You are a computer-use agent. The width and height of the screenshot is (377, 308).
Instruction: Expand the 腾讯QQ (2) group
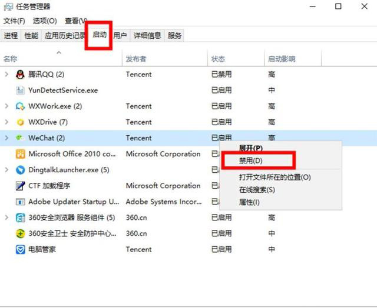[6, 75]
